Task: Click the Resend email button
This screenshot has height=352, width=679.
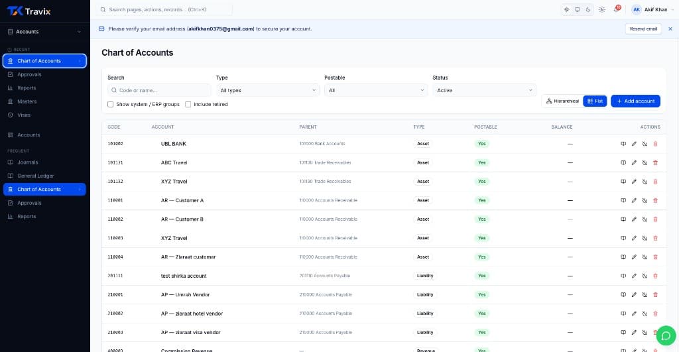Action: 643,29
